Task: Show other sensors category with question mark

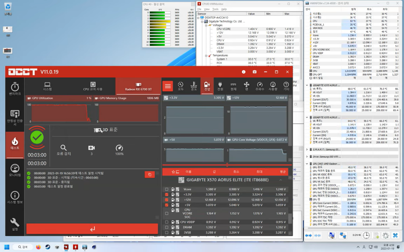Action: pos(286,86)
